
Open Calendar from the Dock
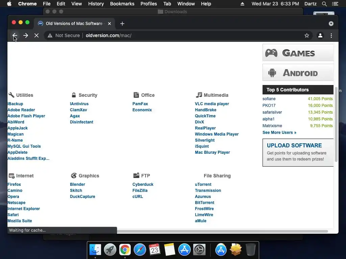tap(154, 250)
